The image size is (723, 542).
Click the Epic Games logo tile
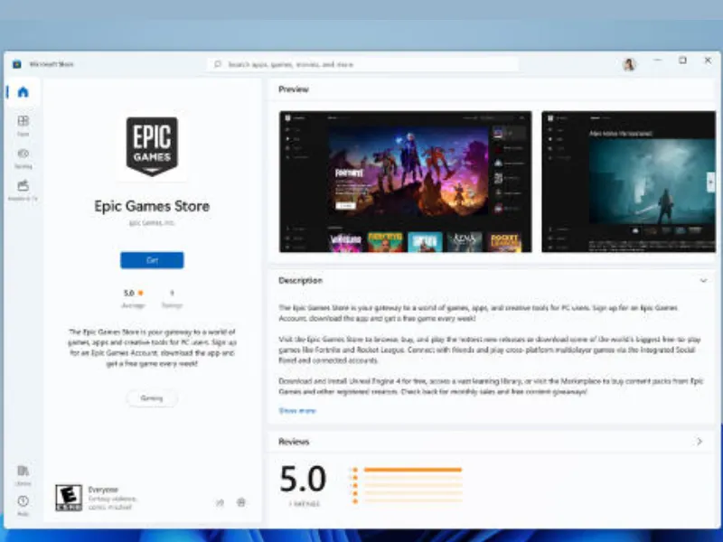click(x=152, y=146)
